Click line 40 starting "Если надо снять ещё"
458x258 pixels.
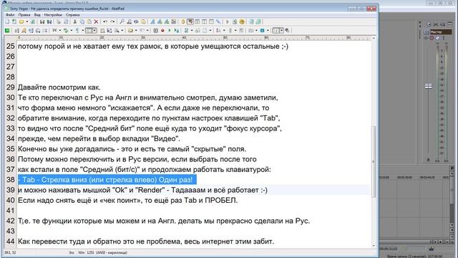point(128,201)
